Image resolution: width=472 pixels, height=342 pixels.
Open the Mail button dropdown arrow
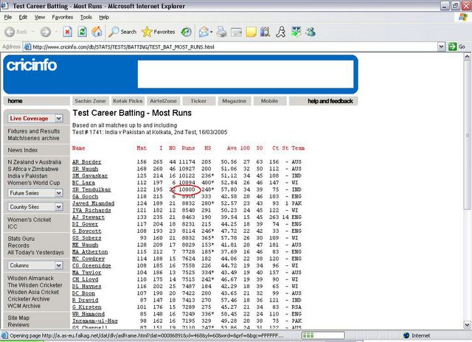[x=212, y=32]
